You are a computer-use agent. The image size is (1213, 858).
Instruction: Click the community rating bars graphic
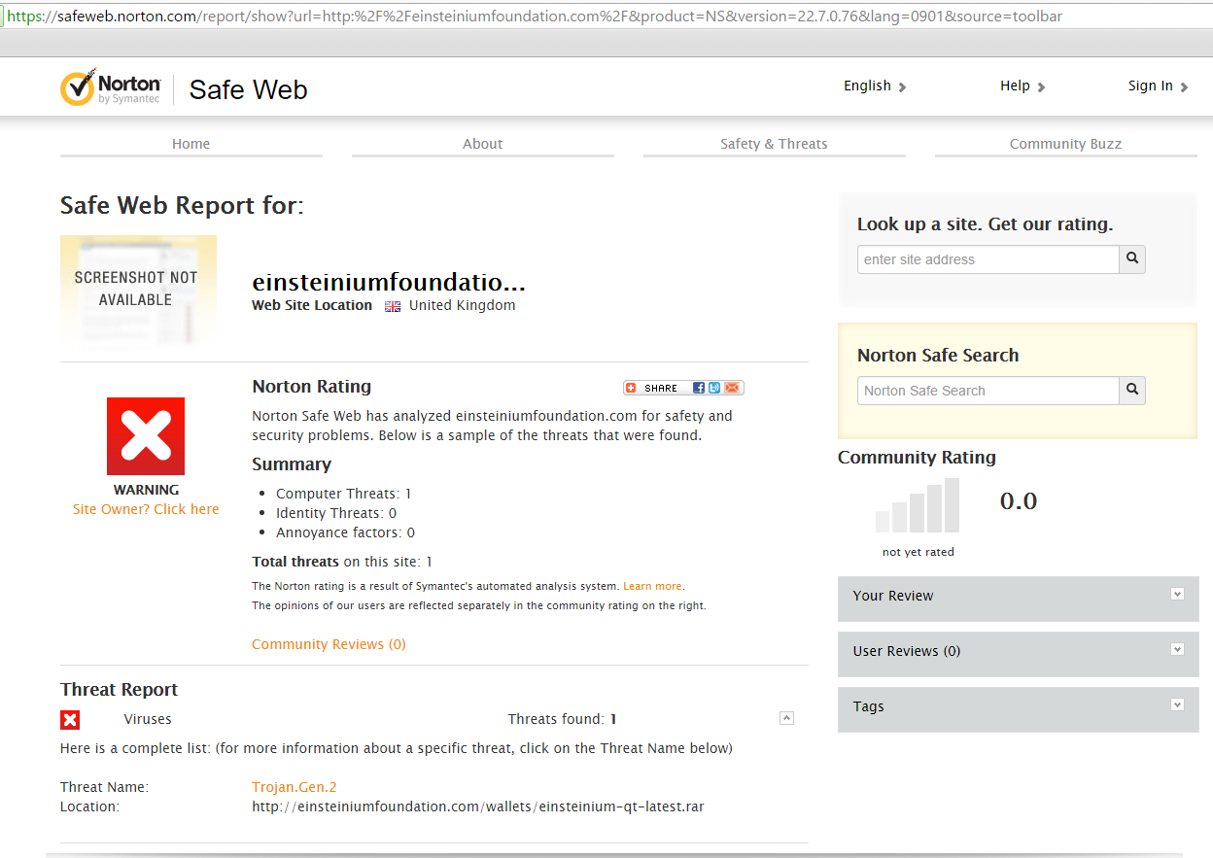918,505
